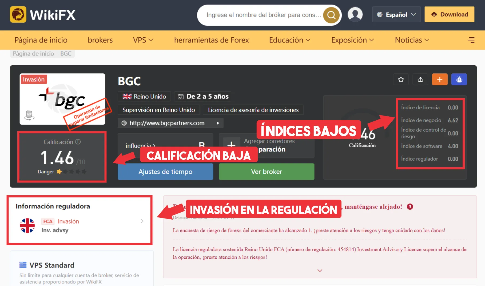Screen dimensions: 485x286
Task: Go to Página de inicio menu
Action: click(x=41, y=40)
